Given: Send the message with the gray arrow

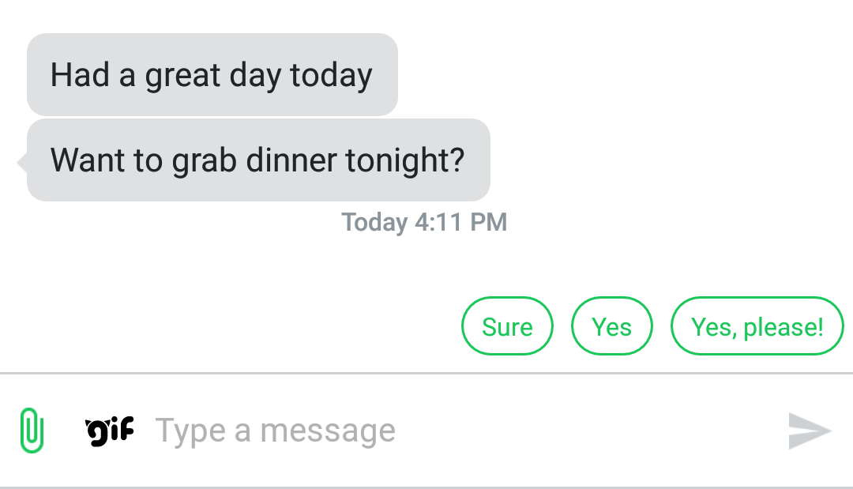Looking at the screenshot, I should (x=810, y=431).
